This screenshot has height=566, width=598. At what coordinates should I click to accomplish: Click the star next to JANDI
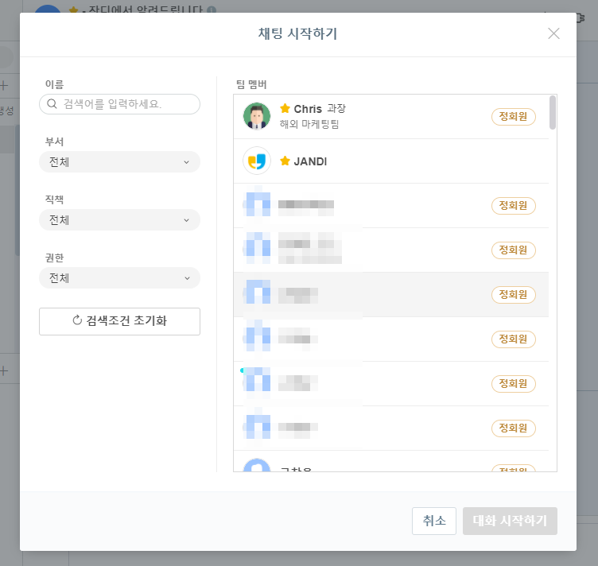pos(285,161)
